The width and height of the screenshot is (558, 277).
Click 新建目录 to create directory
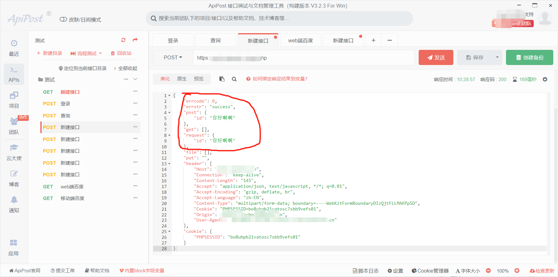pyautogui.click(x=49, y=53)
